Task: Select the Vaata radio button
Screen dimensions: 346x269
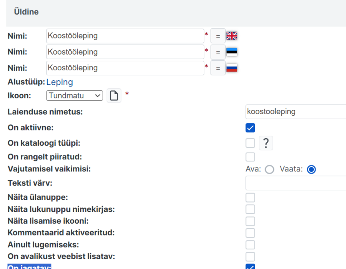Action: coord(311,169)
